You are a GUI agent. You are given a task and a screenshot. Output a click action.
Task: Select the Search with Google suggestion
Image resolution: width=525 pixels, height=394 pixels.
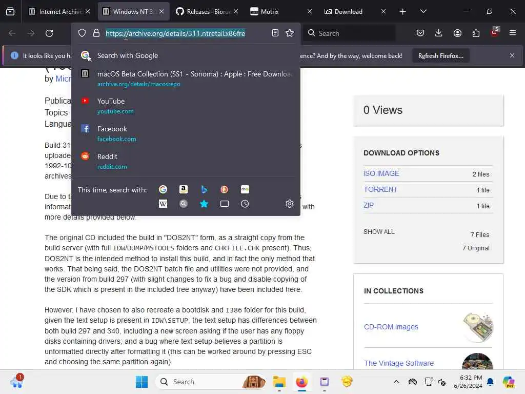186,55
